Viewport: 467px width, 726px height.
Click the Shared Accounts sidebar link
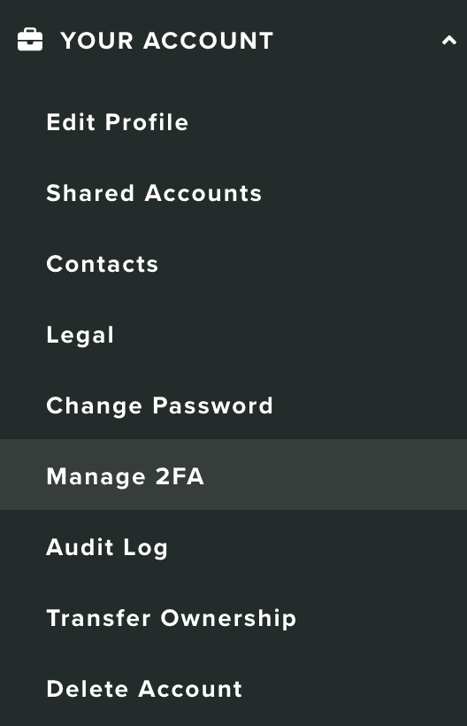[154, 194]
